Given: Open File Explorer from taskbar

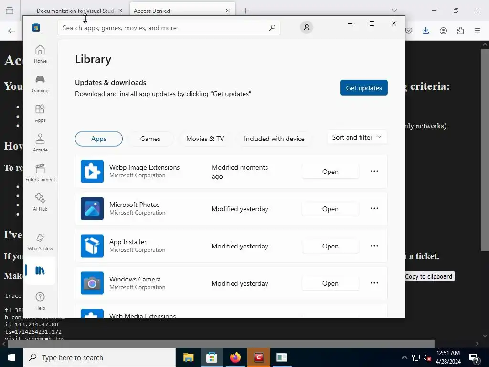Looking at the screenshot, I should [x=188, y=357].
